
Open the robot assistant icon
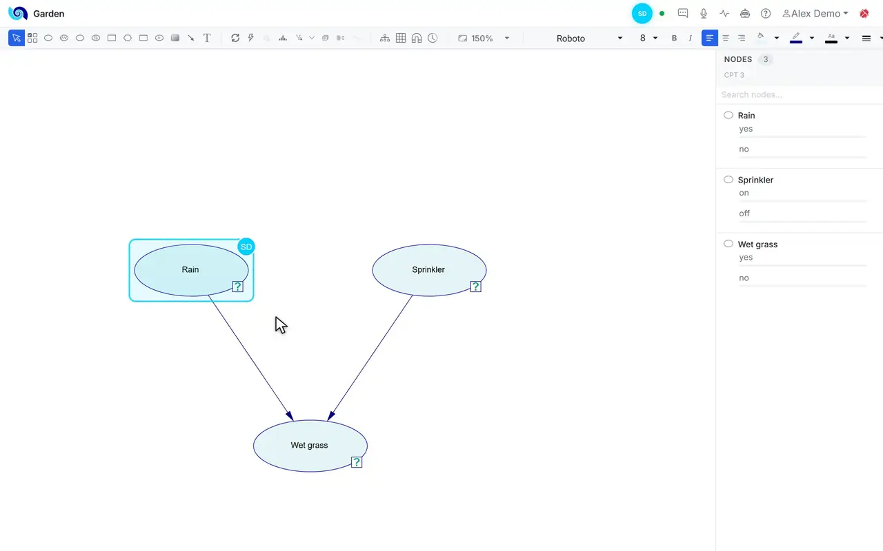(745, 13)
